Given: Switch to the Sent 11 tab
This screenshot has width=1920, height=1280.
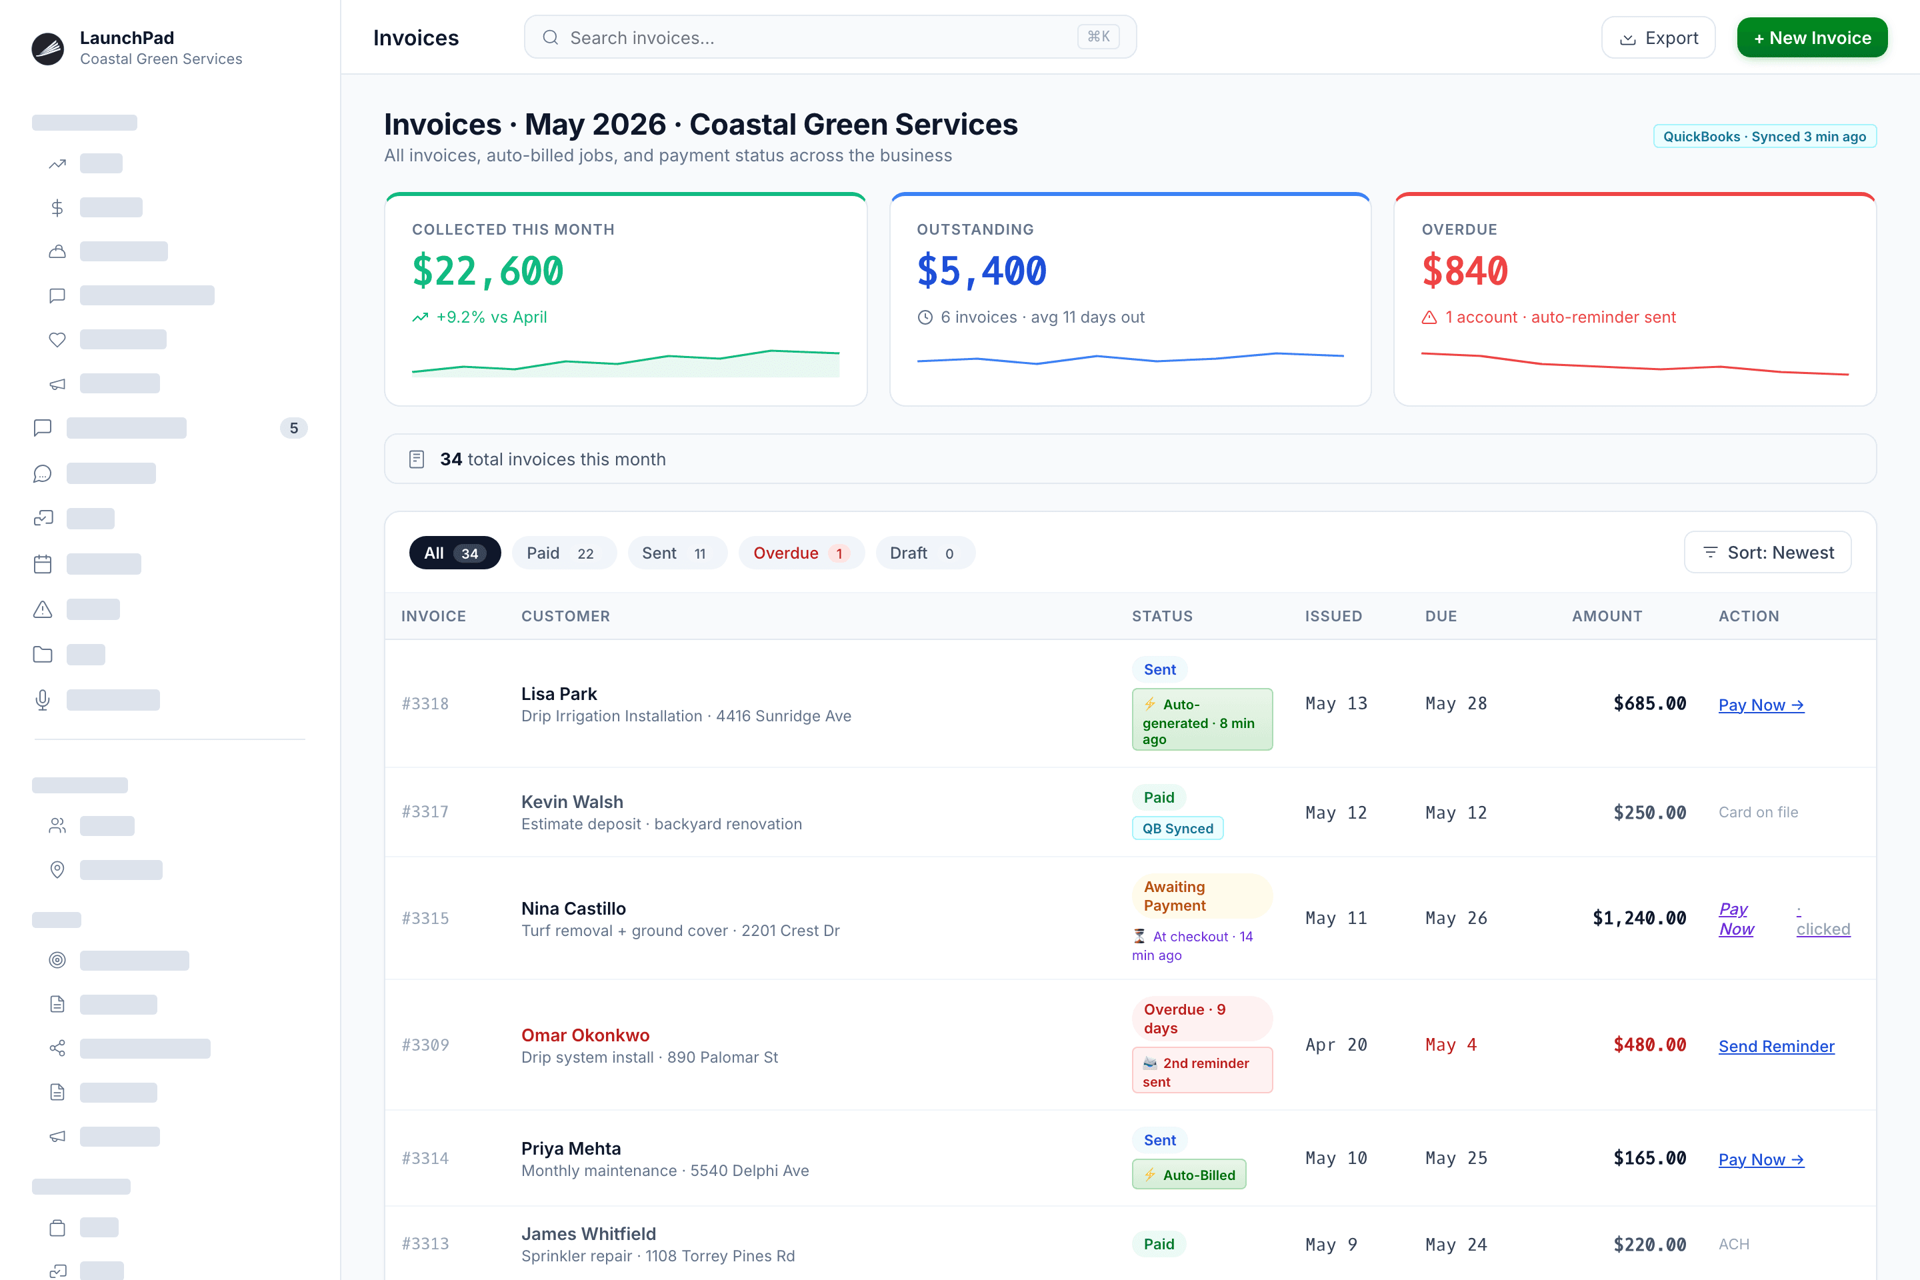Looking at the screenshot, I should coord(677,553).
